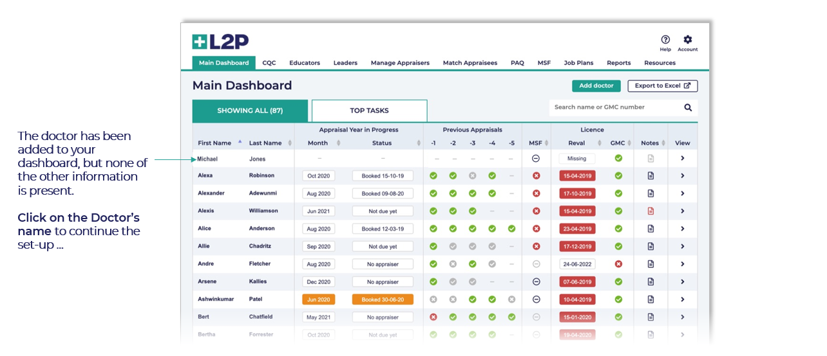827x356 pixels.
Task: Expand view chevron for Alice Anderson
Action: pos(682,229)
